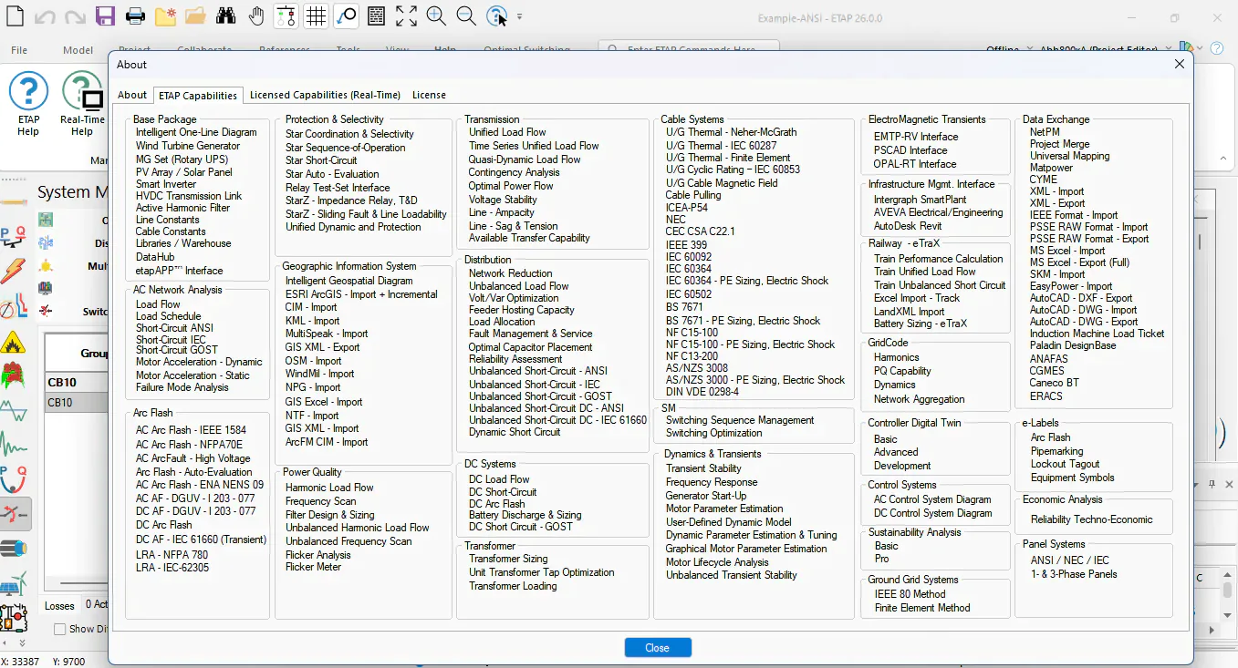
Task: Save the project with the purple floppy icon
Action: point(105,15)
